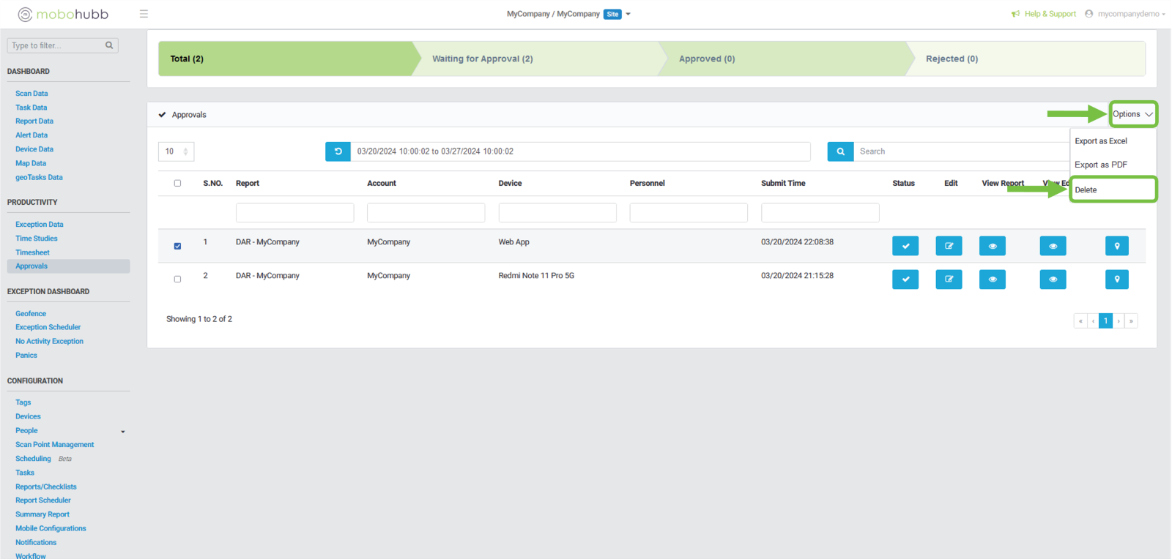
Task: Click the approve checkmark icon in row 1
Action: (905, 246)
